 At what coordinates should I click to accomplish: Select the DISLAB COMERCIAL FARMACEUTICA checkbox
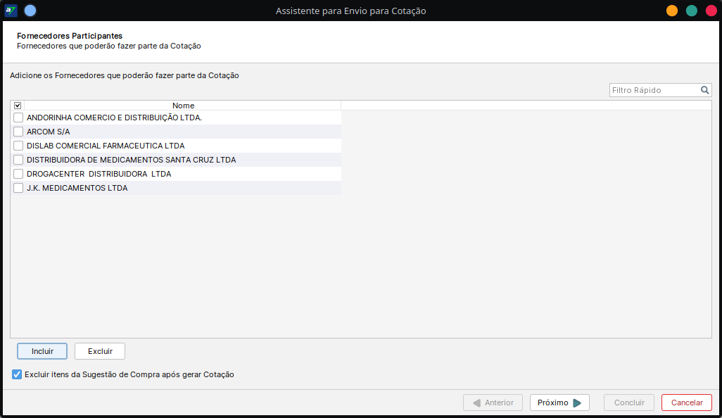click(x=18, y=146)
